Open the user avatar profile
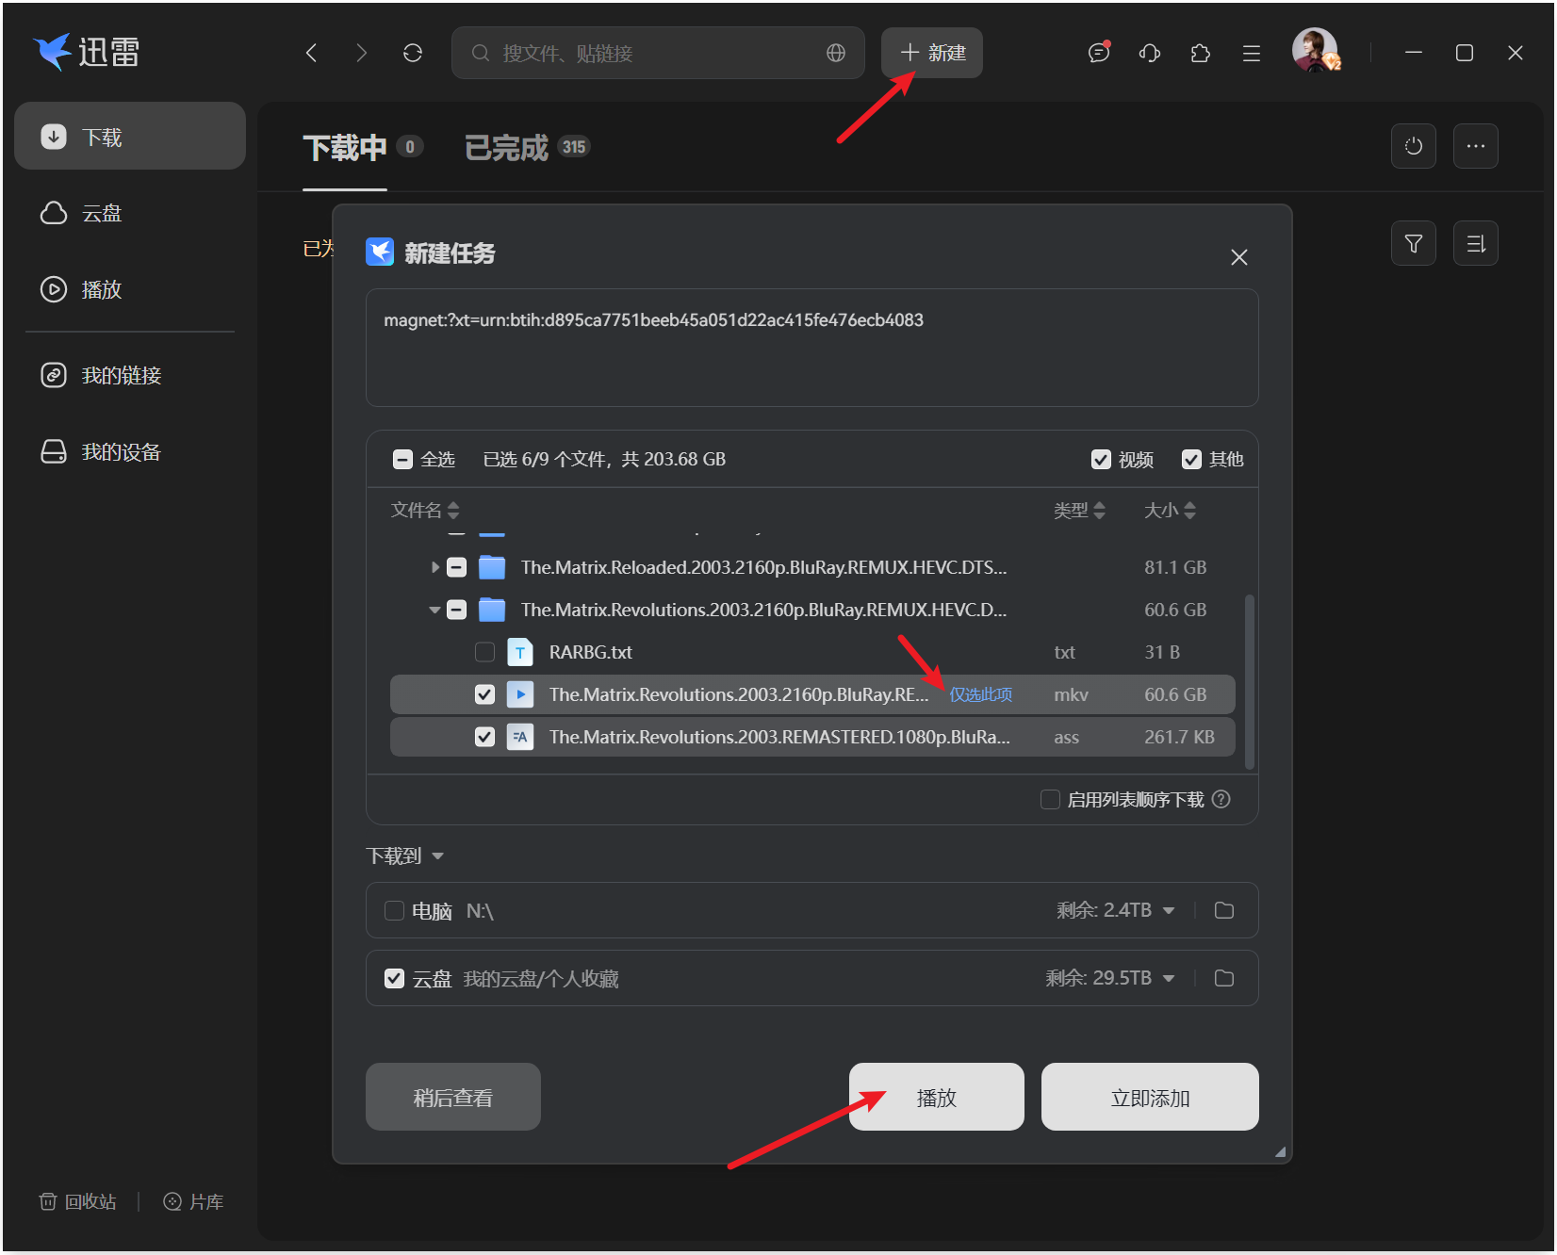The width and height of the screenshot is (1557, 1255). [1316, 50]
